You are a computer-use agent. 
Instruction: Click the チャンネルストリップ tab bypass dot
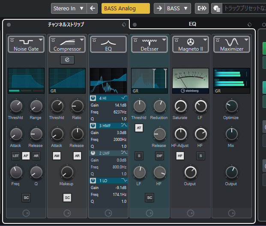coord(9,25)
